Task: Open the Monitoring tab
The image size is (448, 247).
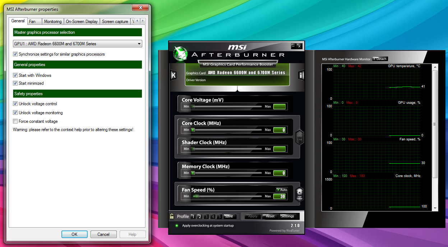Action: point(53,22)
